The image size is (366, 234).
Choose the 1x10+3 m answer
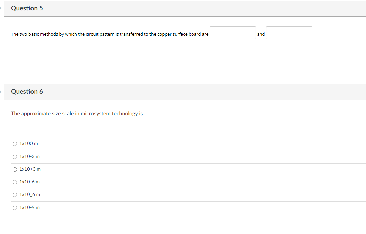(x=15, y=170)
